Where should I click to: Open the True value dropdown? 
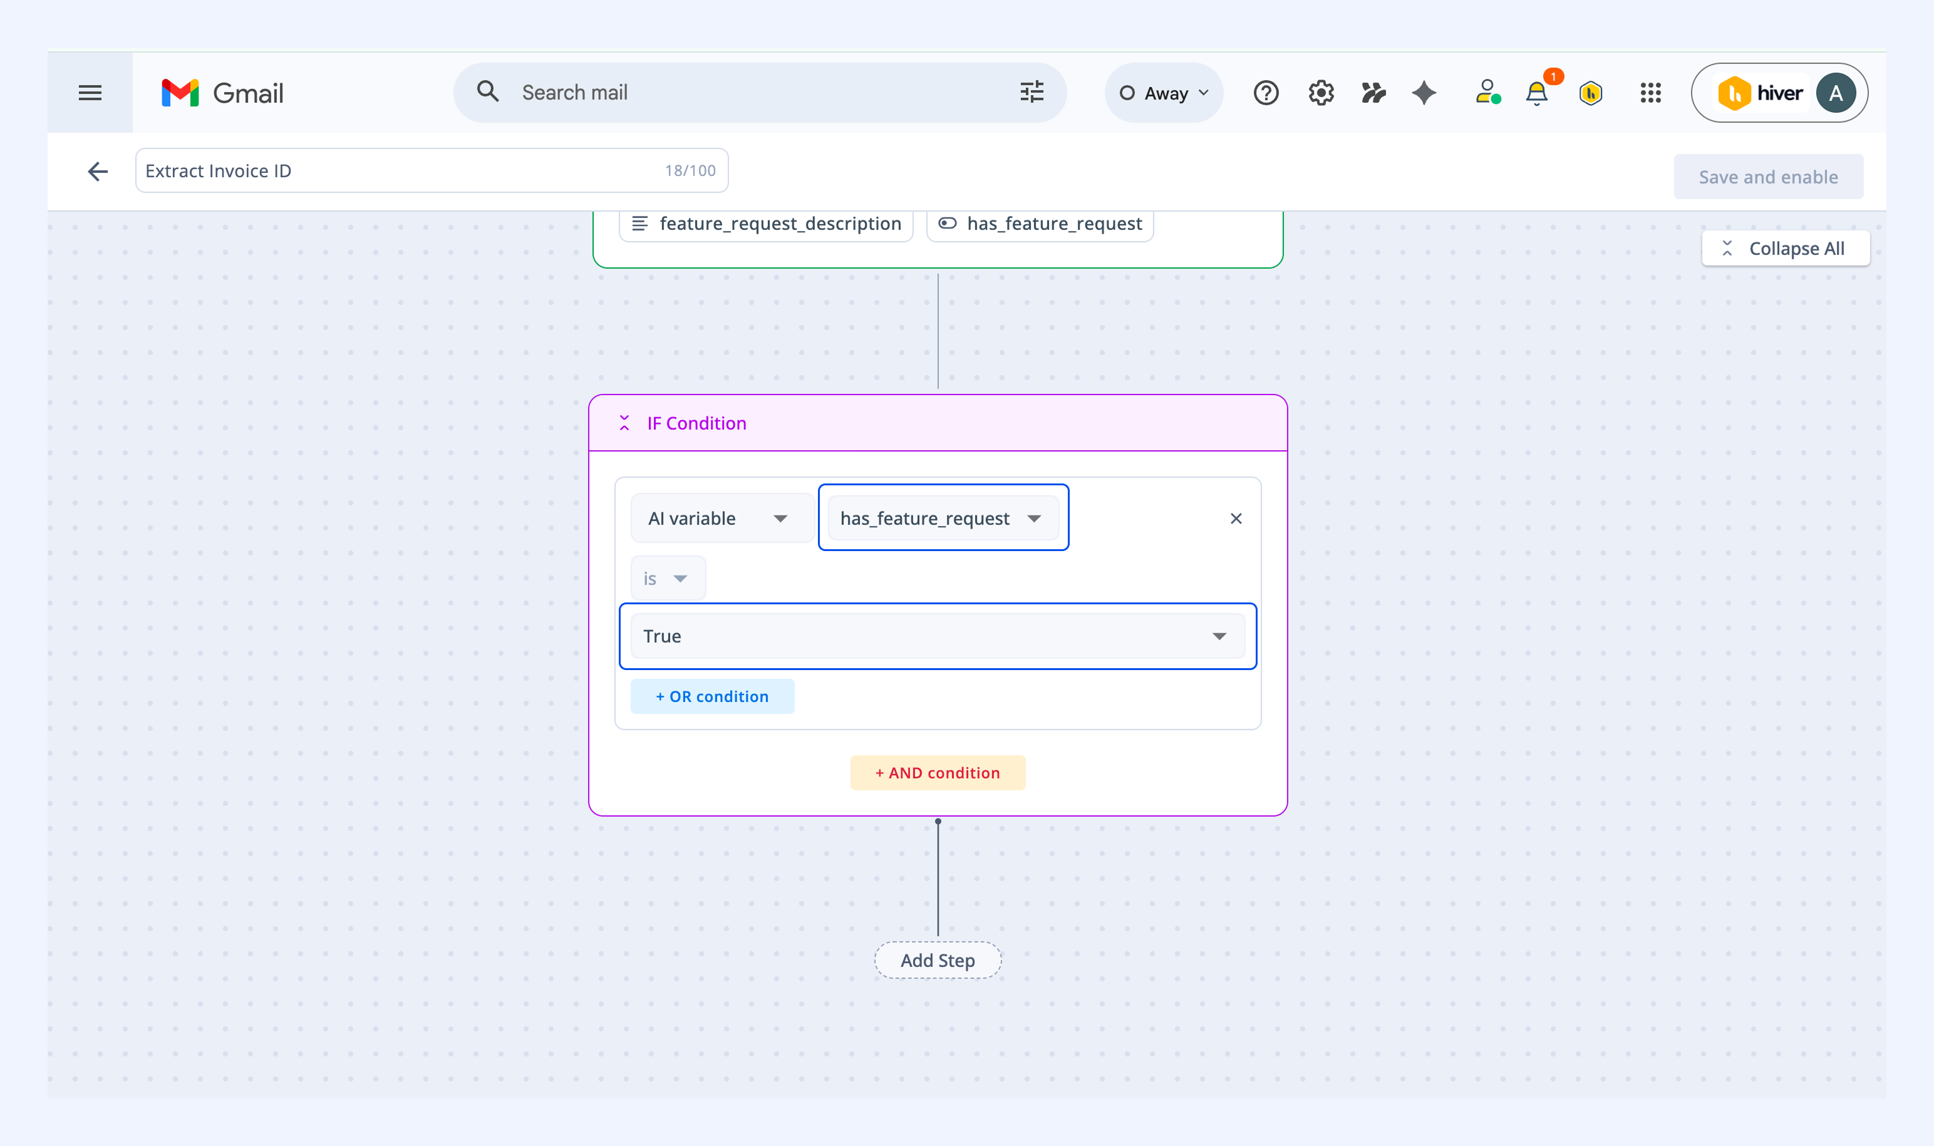click(x=937, y=636)
